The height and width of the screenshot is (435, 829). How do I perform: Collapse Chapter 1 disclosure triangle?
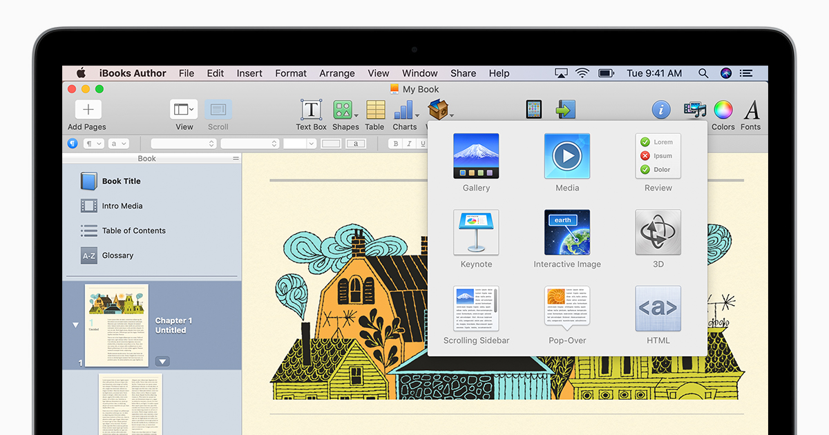[x=76, y=325]
